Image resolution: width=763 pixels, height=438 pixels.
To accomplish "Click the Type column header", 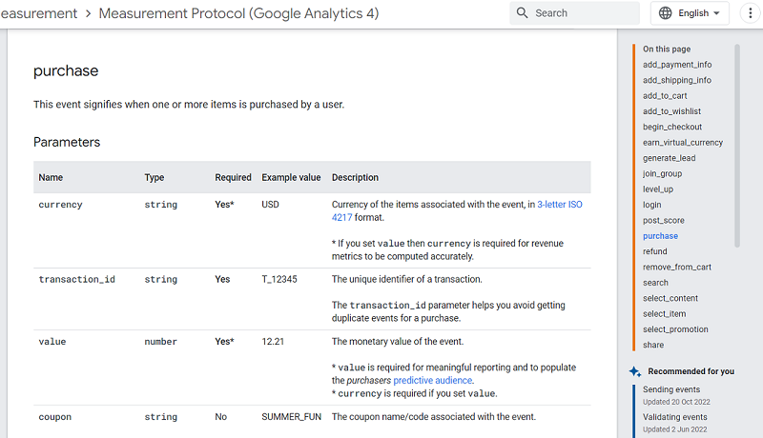I will (155, 177).
